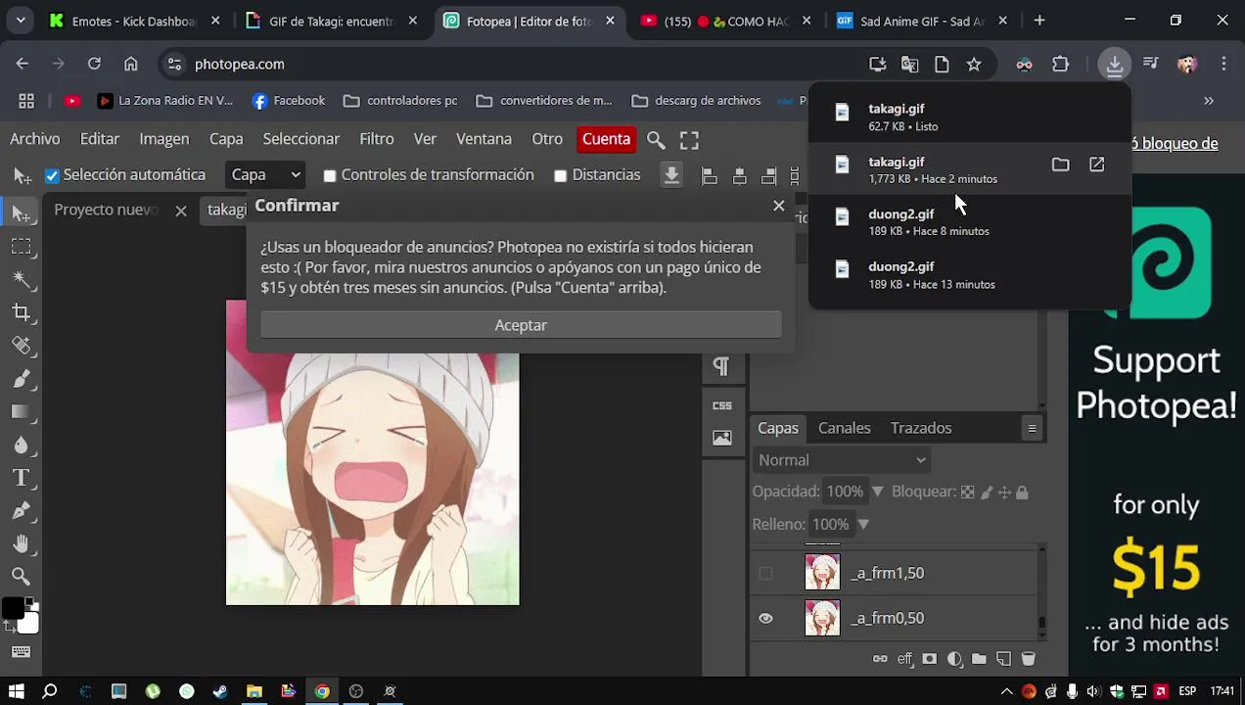Image resolution: width=1245 pixels, height=705 pixels.
Task: Open the CSS panel icon
Action: pyautogui.click(x=721, y=405)
